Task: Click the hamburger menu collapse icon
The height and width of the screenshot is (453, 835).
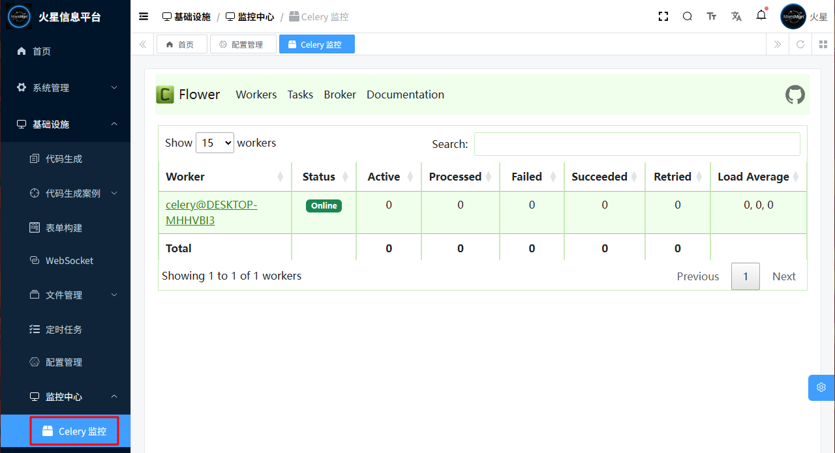Action: tap(144, 17)
